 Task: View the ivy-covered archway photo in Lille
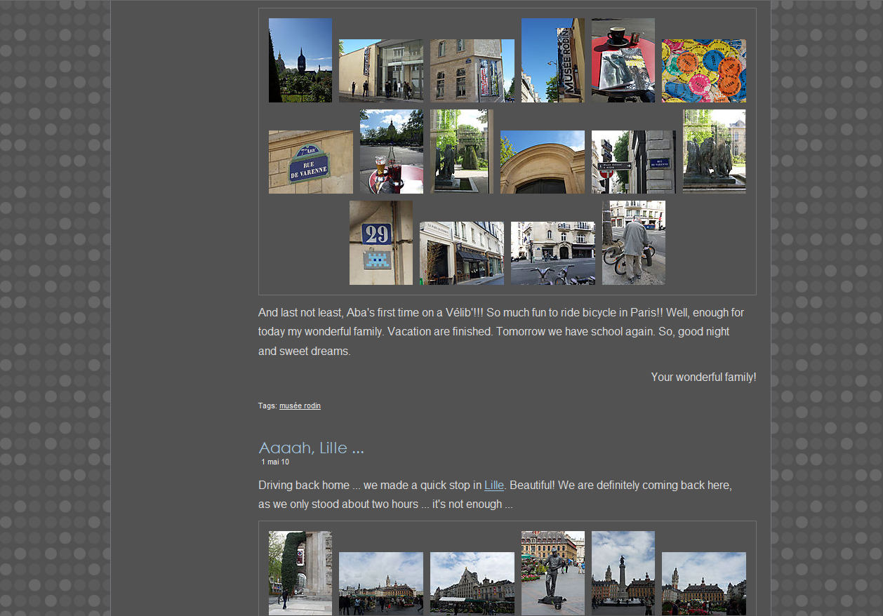tap(300, 573)
